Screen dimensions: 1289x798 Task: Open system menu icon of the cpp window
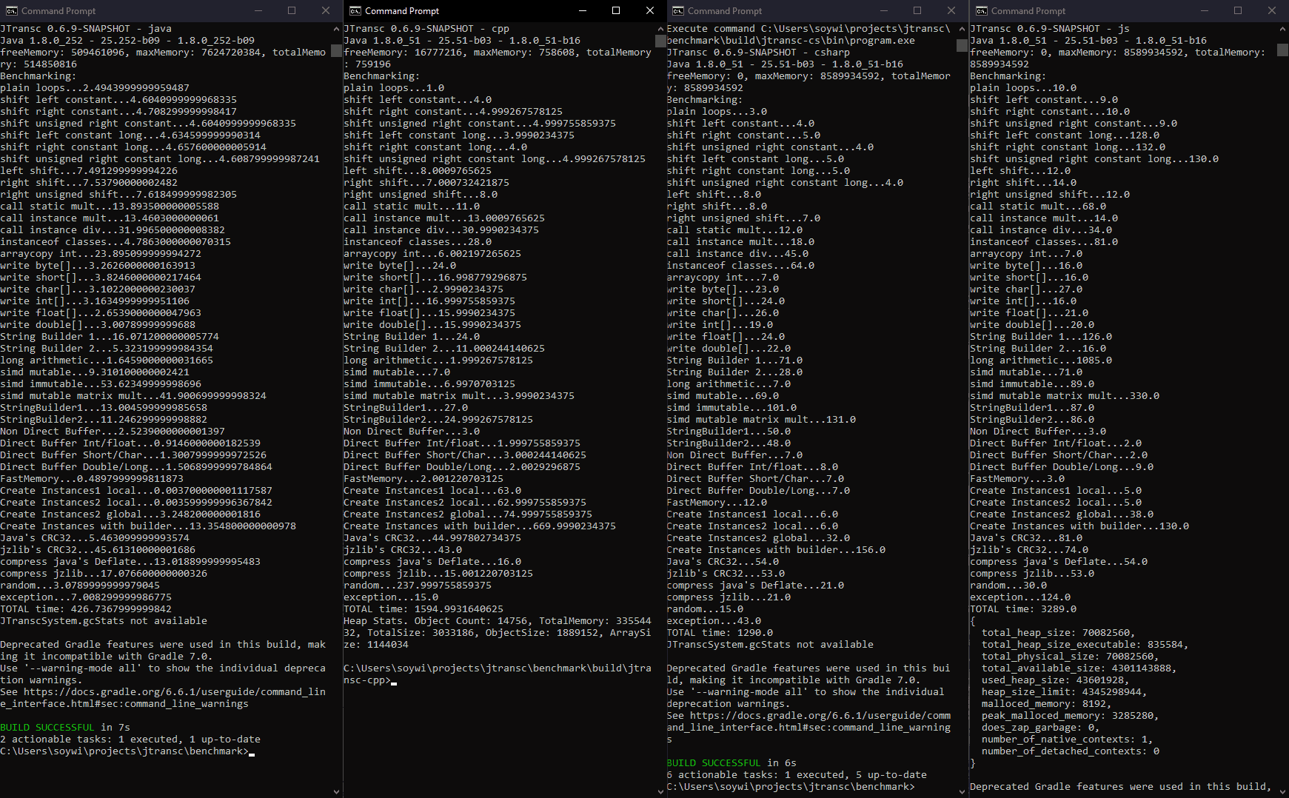click(355, 11)
